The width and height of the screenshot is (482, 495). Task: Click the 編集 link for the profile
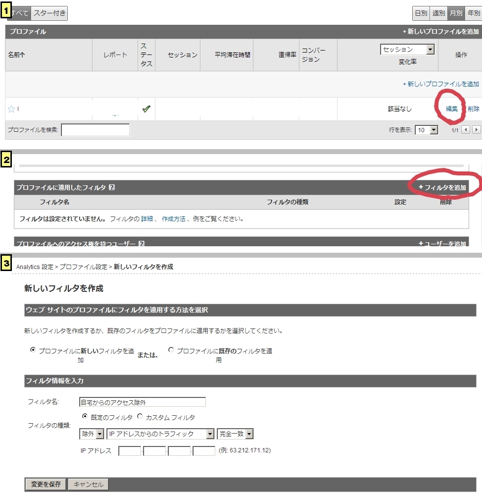click(451, 109)
